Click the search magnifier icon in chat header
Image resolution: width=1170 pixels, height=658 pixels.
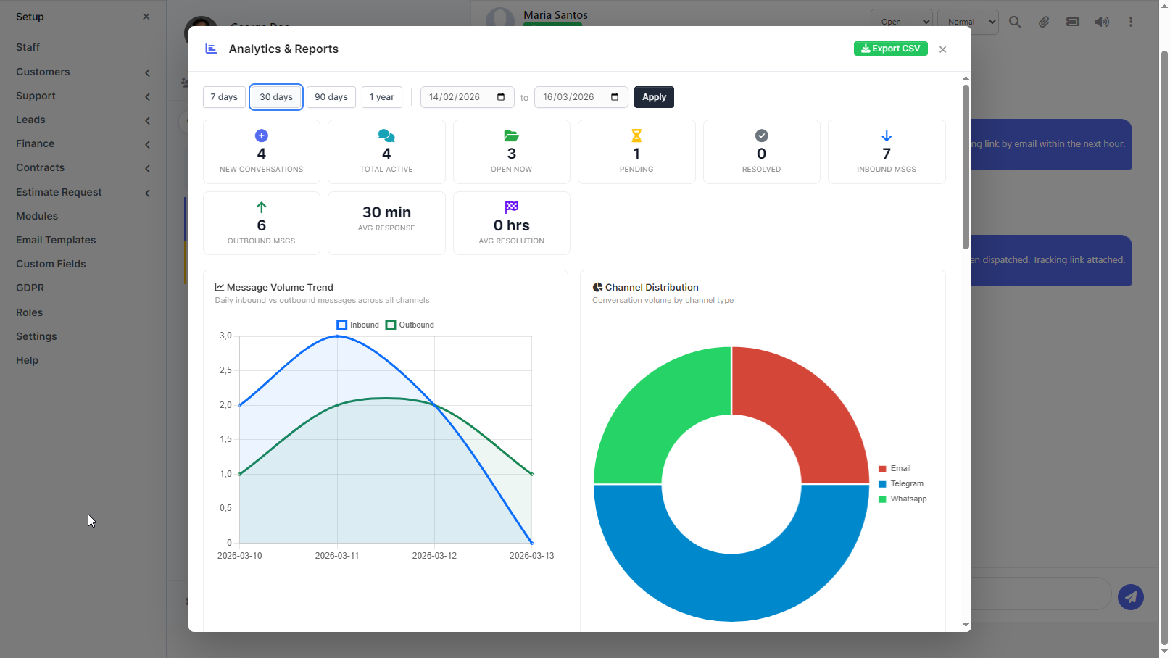pos(1015,22)
